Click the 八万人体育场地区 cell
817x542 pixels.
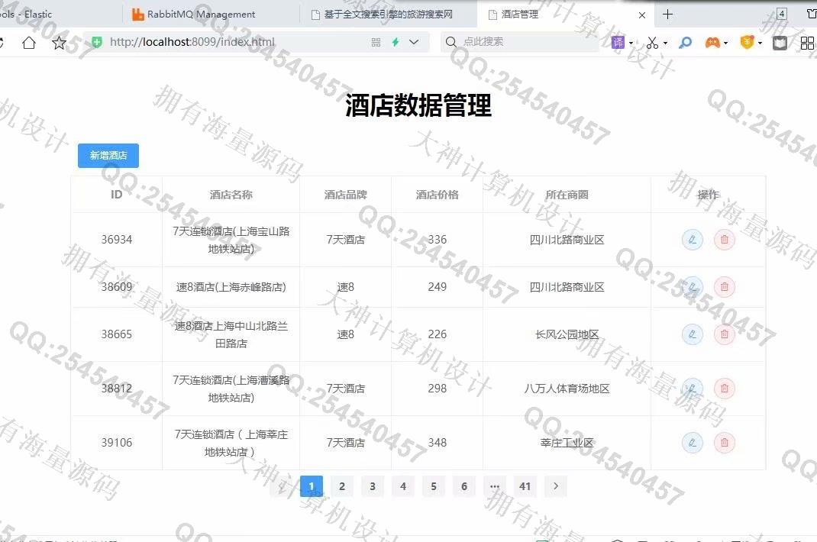[567, 389]
